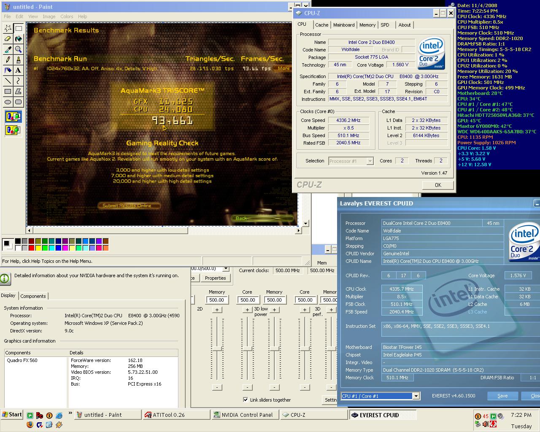The image size is (540, 432).
Task: Pick the Text tool in Paint
Action: pos(19,70)
